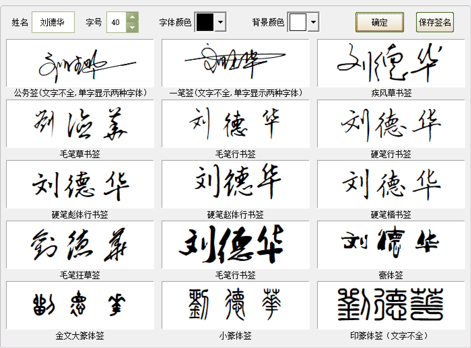Click the 硬笔行书签 caption text
The image size is (471, 348).
[391, 154]
